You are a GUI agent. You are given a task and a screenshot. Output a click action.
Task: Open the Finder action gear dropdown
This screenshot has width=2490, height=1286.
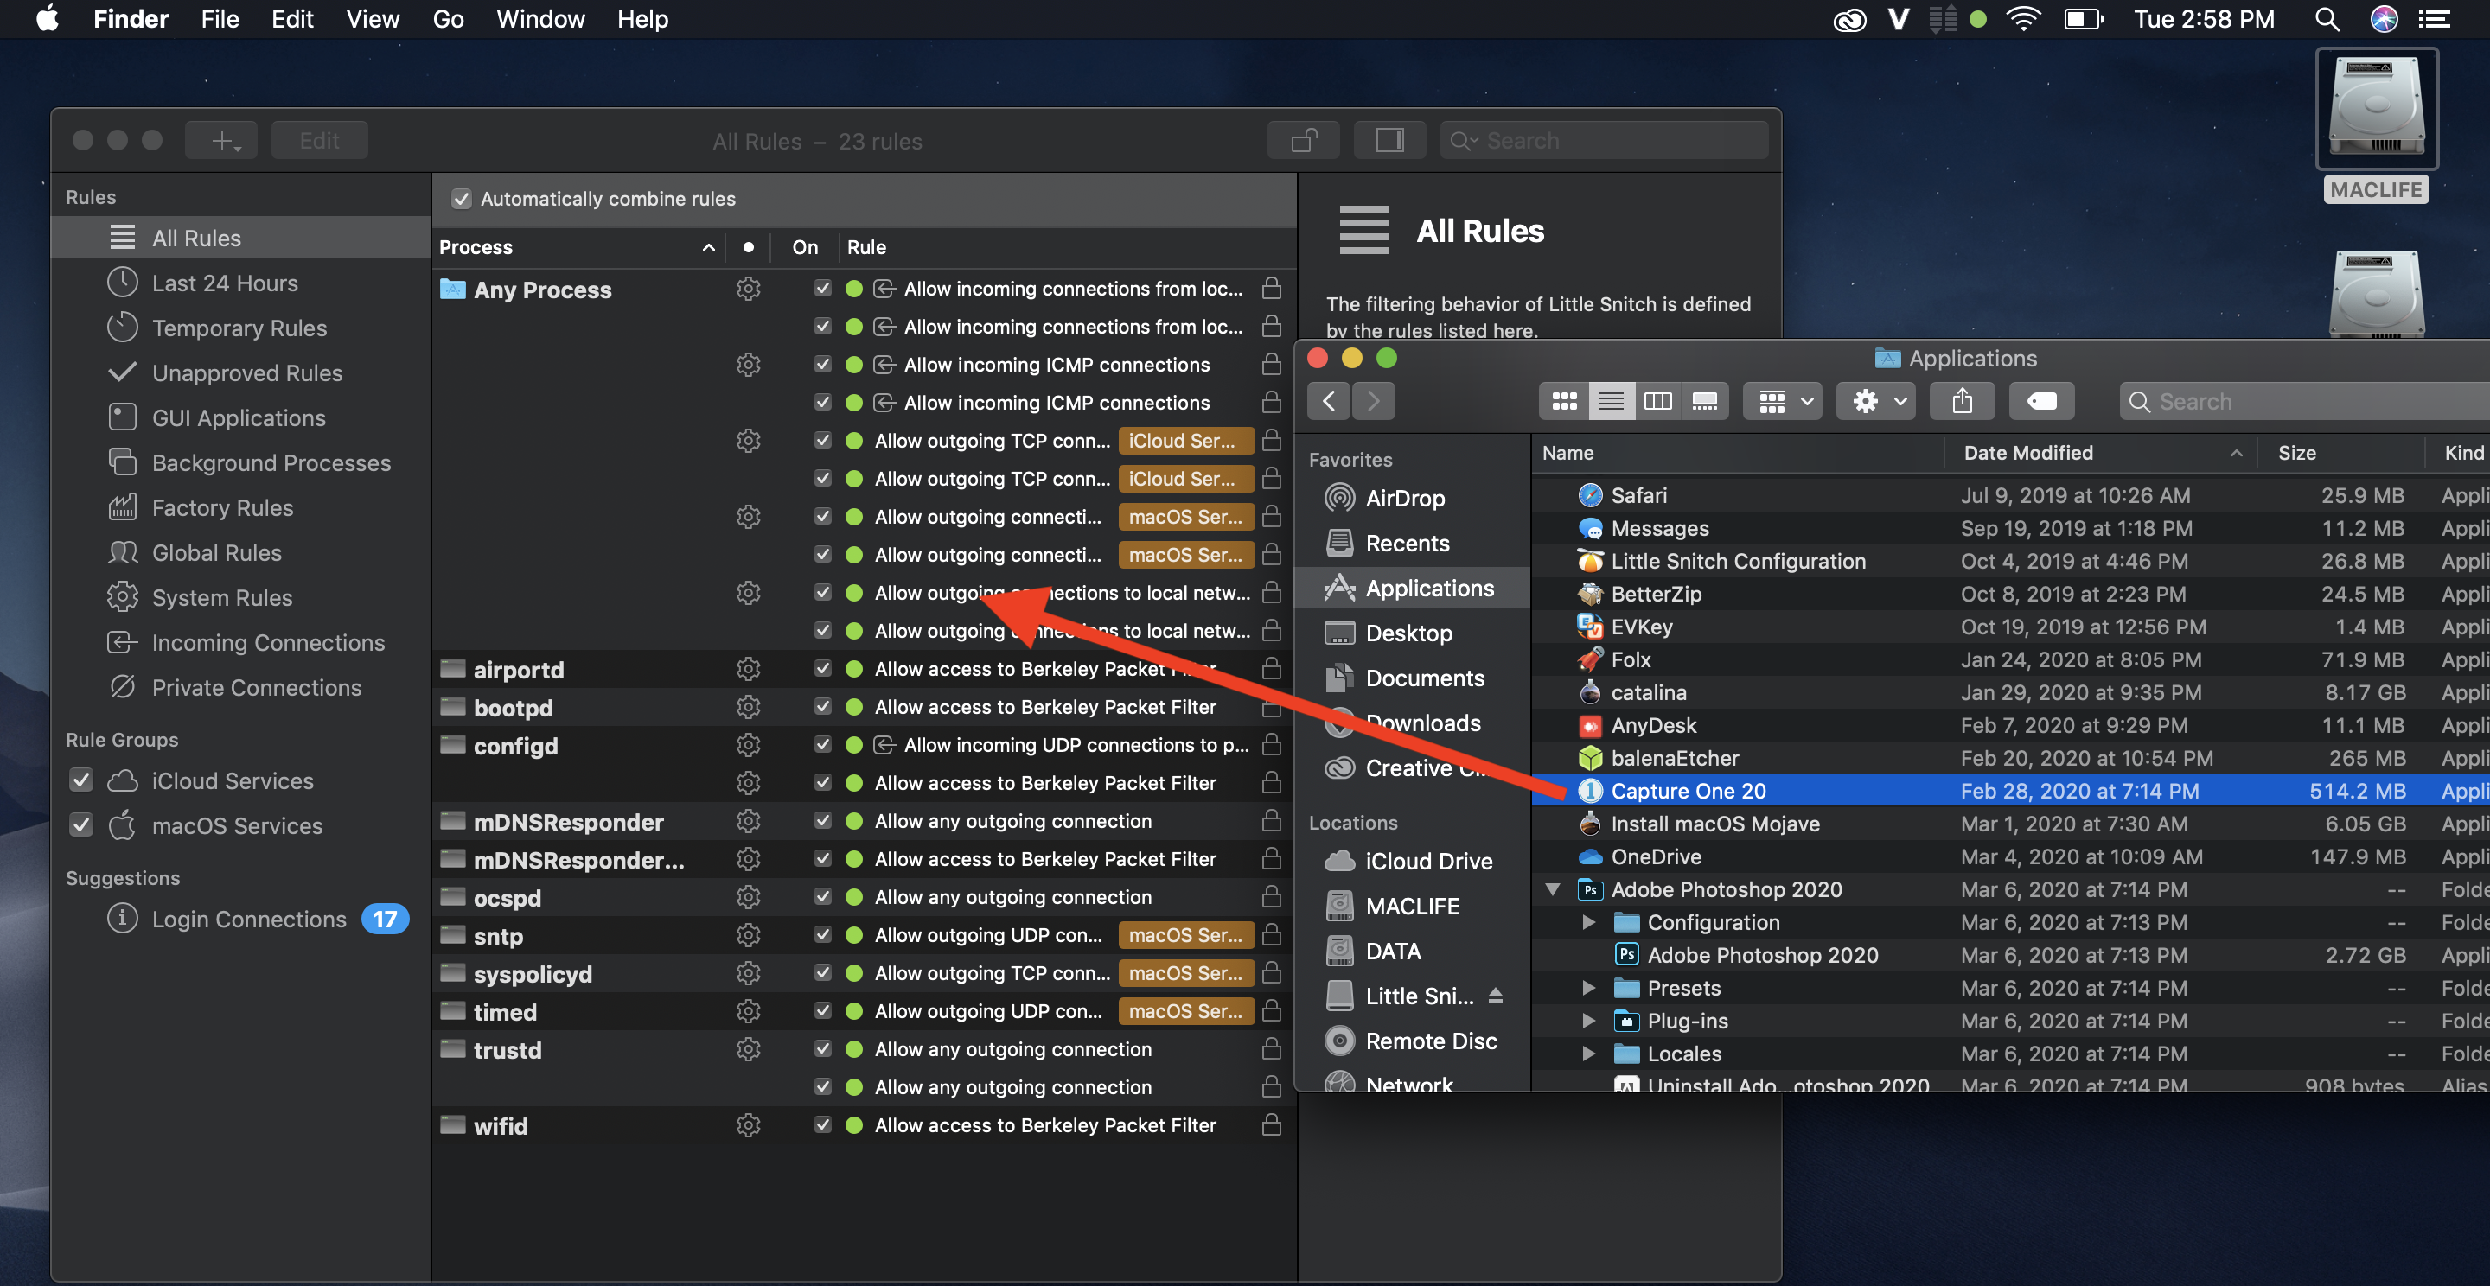[1878, 401]
